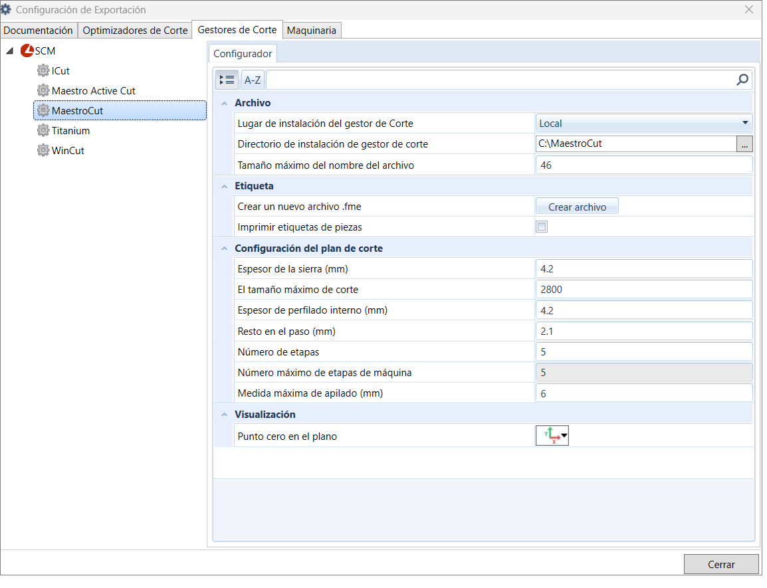
Task: Click the gear icon next to WinCut
Action: tap(44, 151)
